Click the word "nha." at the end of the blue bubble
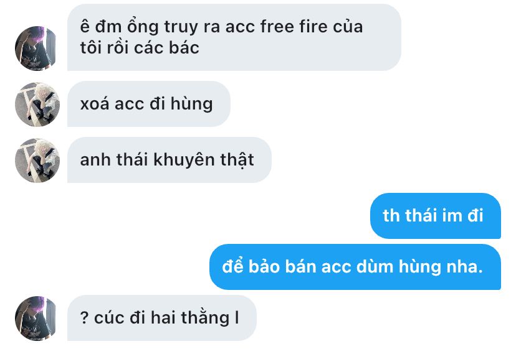 (x=464, y=266)
